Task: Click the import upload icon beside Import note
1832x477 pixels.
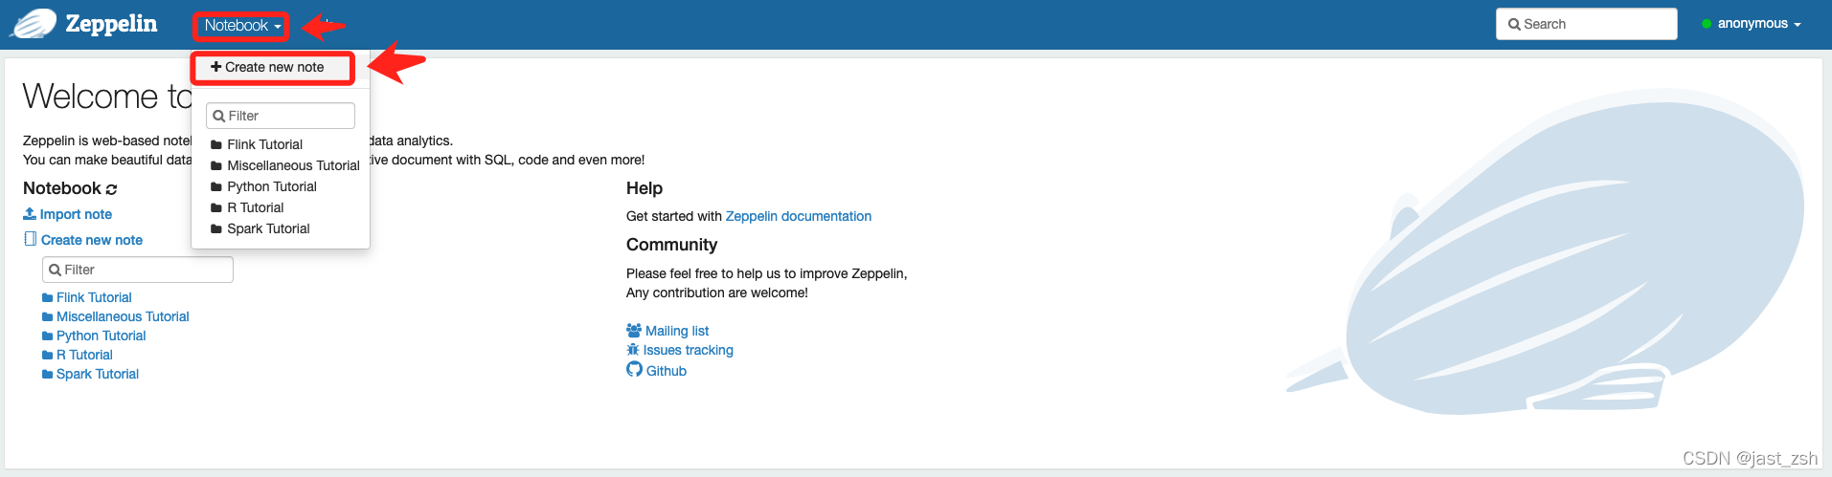Action: pos(30,214)
